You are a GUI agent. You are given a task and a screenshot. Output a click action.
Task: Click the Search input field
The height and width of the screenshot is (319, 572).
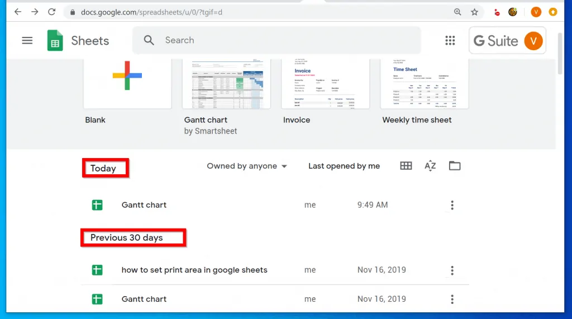[277, 40]
